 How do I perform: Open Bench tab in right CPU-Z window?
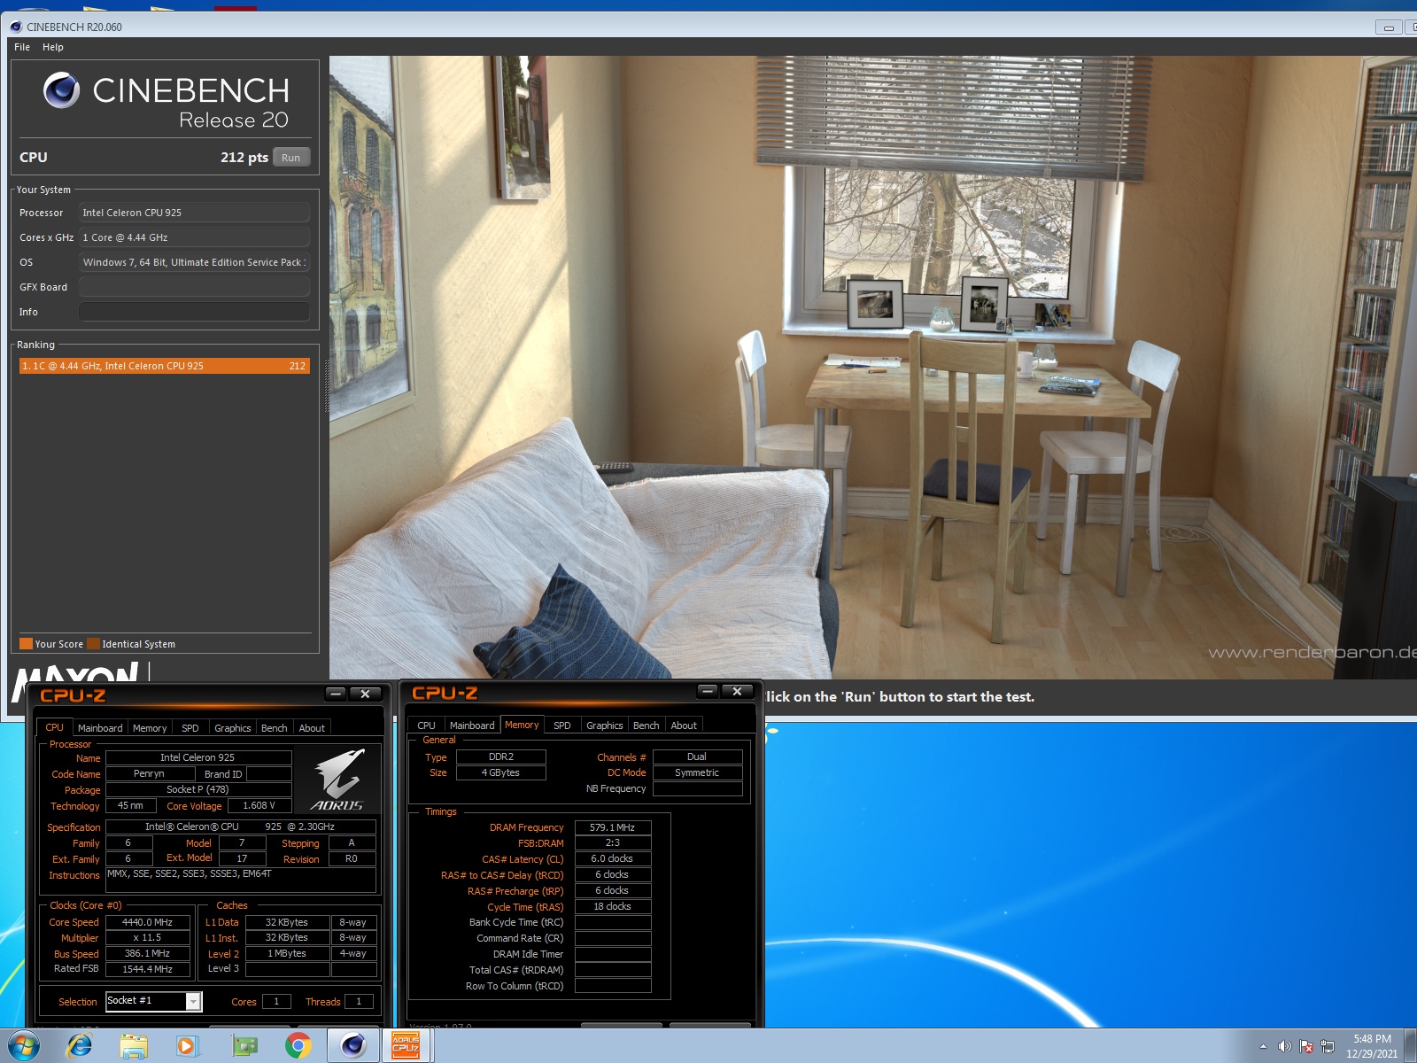click(647, 725)
